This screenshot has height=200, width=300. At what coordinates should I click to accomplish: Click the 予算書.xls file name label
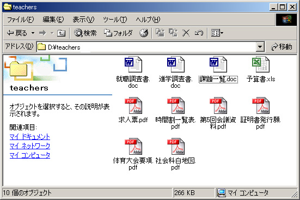pyautogui.click(x=261, y=79)
